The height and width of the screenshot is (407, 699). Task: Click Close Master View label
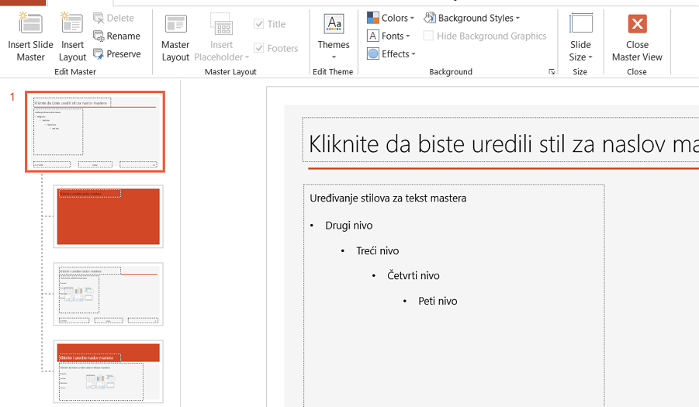coord(637,50)
